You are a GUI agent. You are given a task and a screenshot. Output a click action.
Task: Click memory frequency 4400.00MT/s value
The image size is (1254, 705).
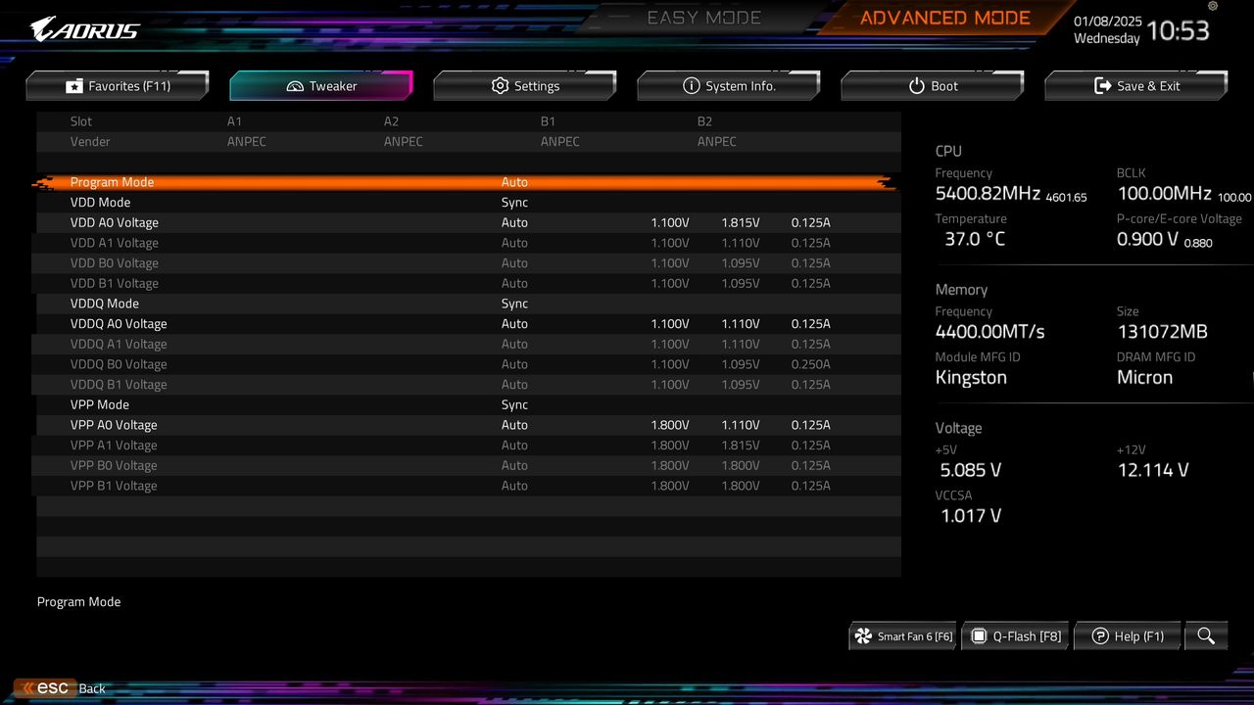click(989, 332)
